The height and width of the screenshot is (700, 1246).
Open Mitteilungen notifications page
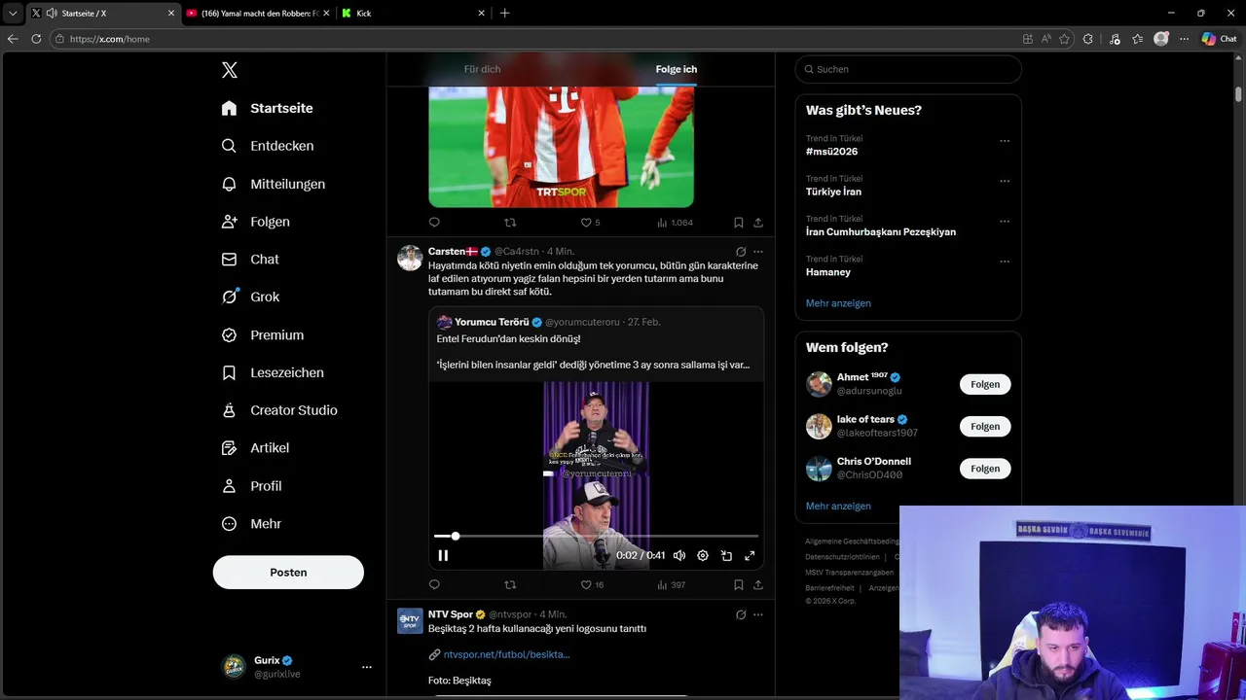273,184
